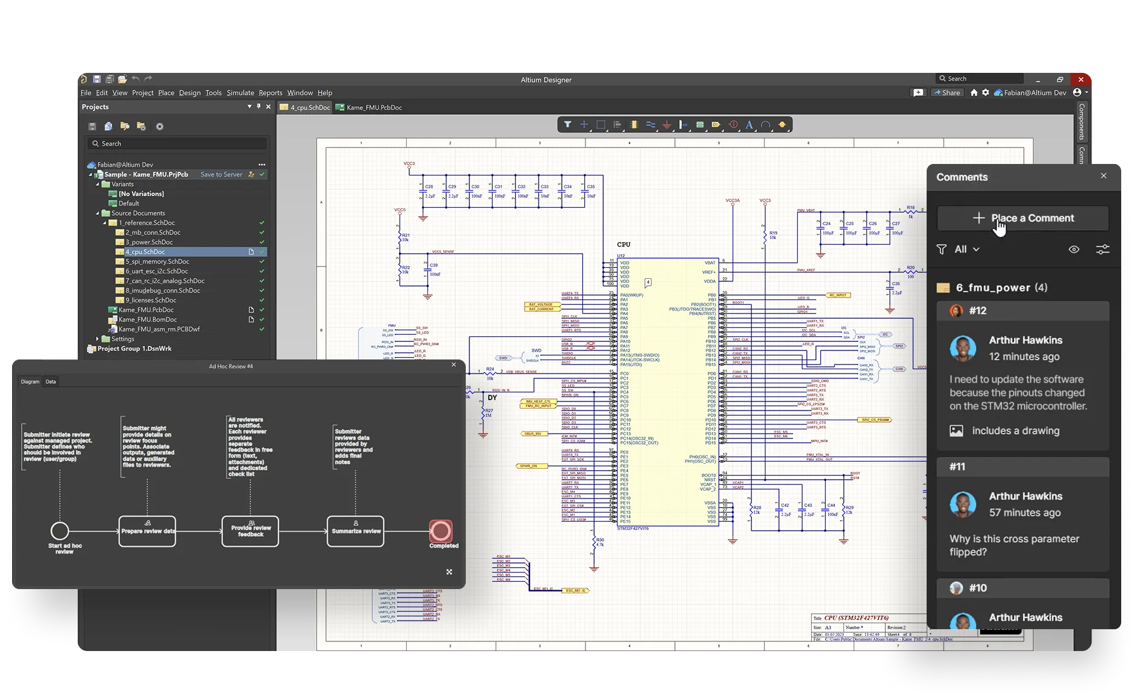The width and height of the screenshot is (1137, 699).
Task: Click the folder-with-gear project options icon
Action: 141,126
